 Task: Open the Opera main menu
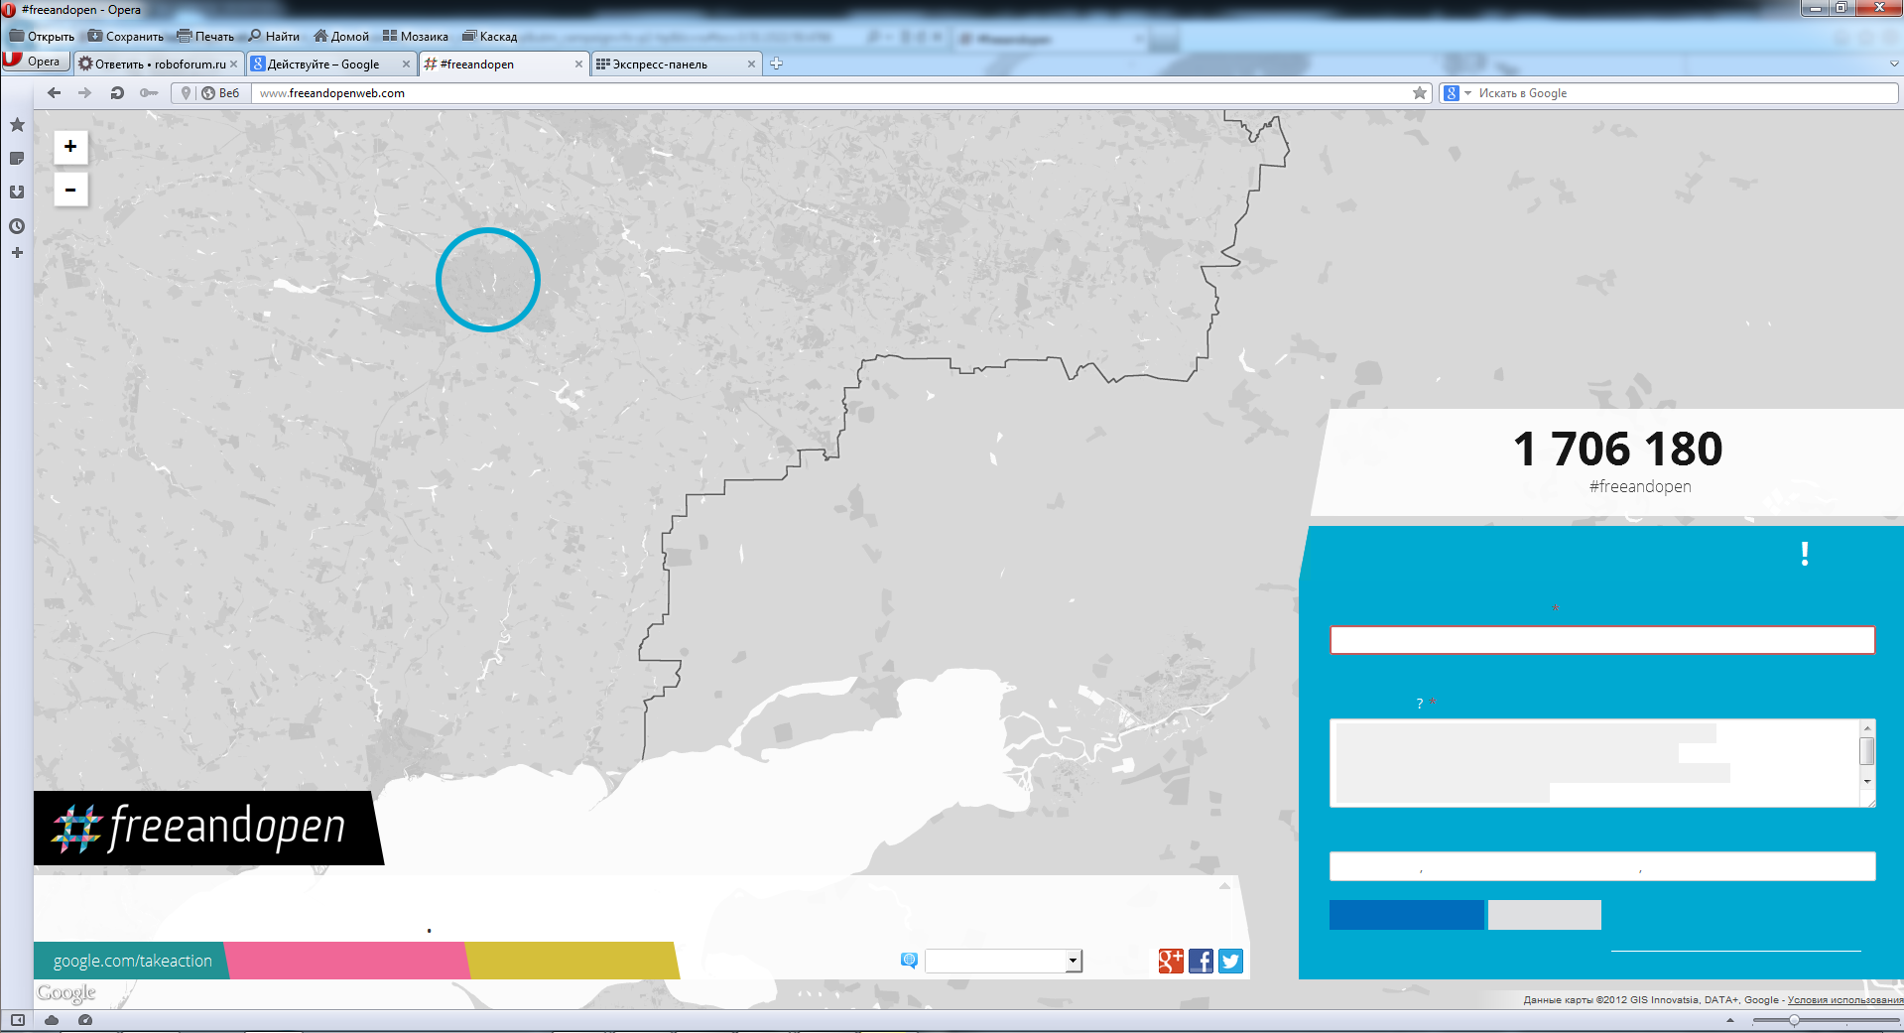coord(35,62)
